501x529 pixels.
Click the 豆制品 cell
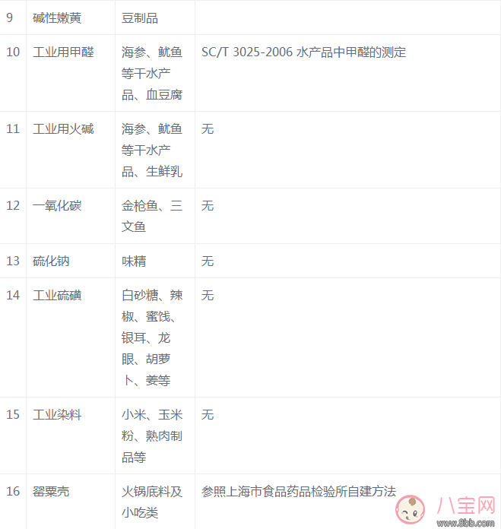(140, 17)
